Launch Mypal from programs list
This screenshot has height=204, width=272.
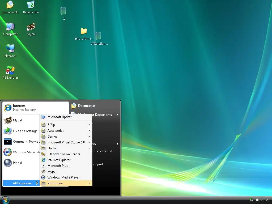click(x=66, y=172)
